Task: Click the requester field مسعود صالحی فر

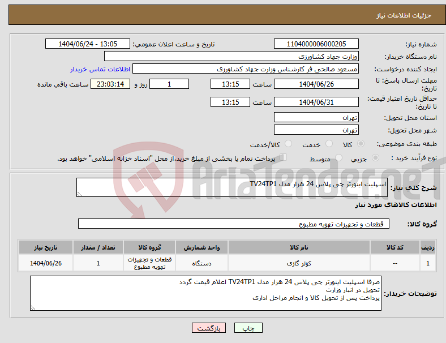Action: (x=246, y=69)
